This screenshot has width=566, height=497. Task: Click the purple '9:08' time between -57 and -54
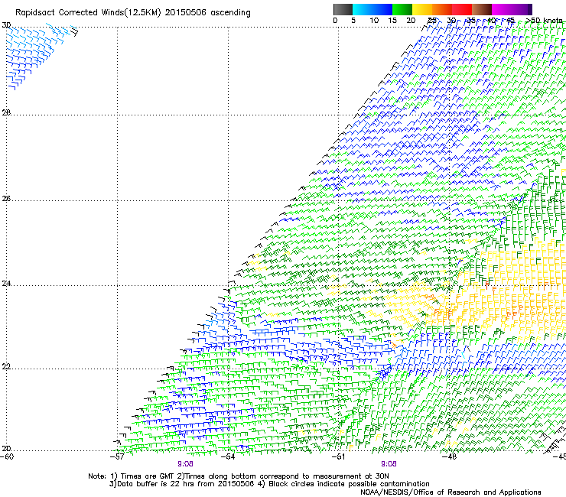pos(185,464)
